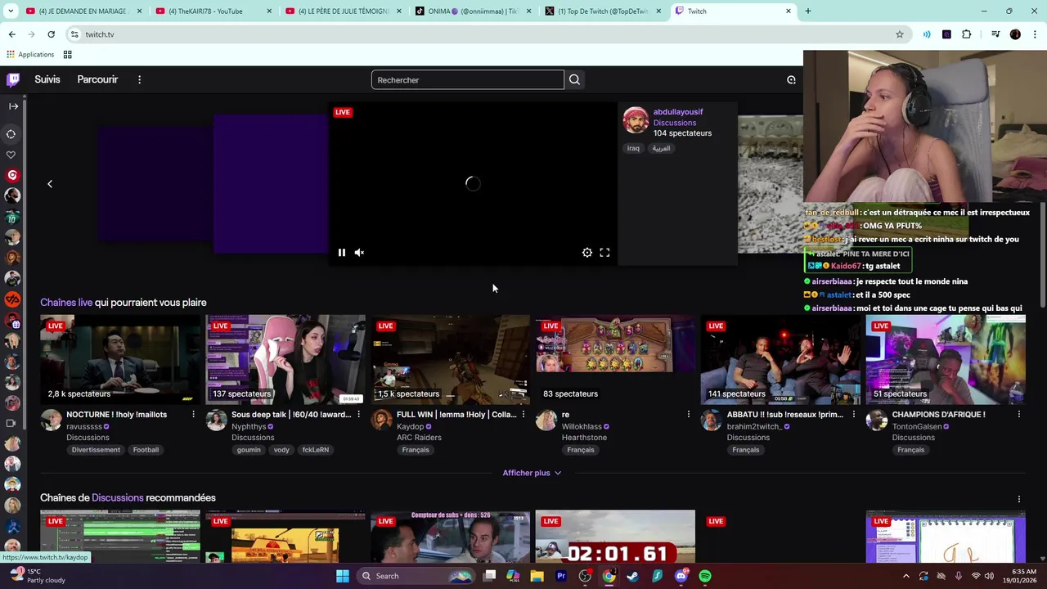Open the Chrome three-dot menu
Image resolution: width=1047 pixels, height=589 pixels.
click(1036, 34)
